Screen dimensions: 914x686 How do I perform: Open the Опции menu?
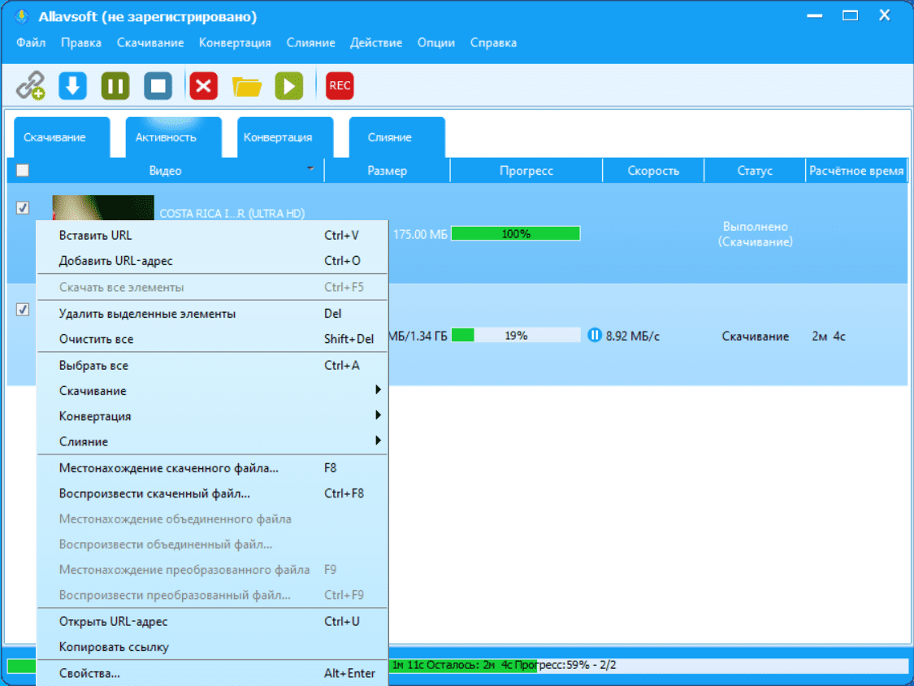coord(436,42)
